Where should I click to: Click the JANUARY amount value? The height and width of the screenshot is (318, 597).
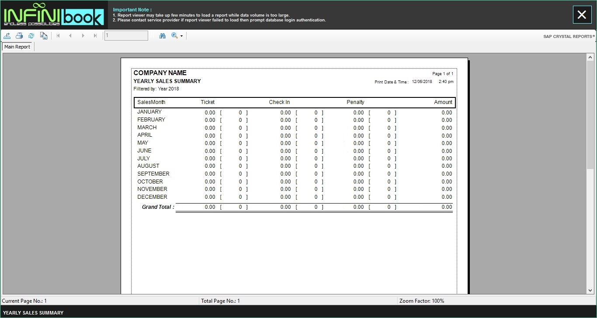pos(447,113)
